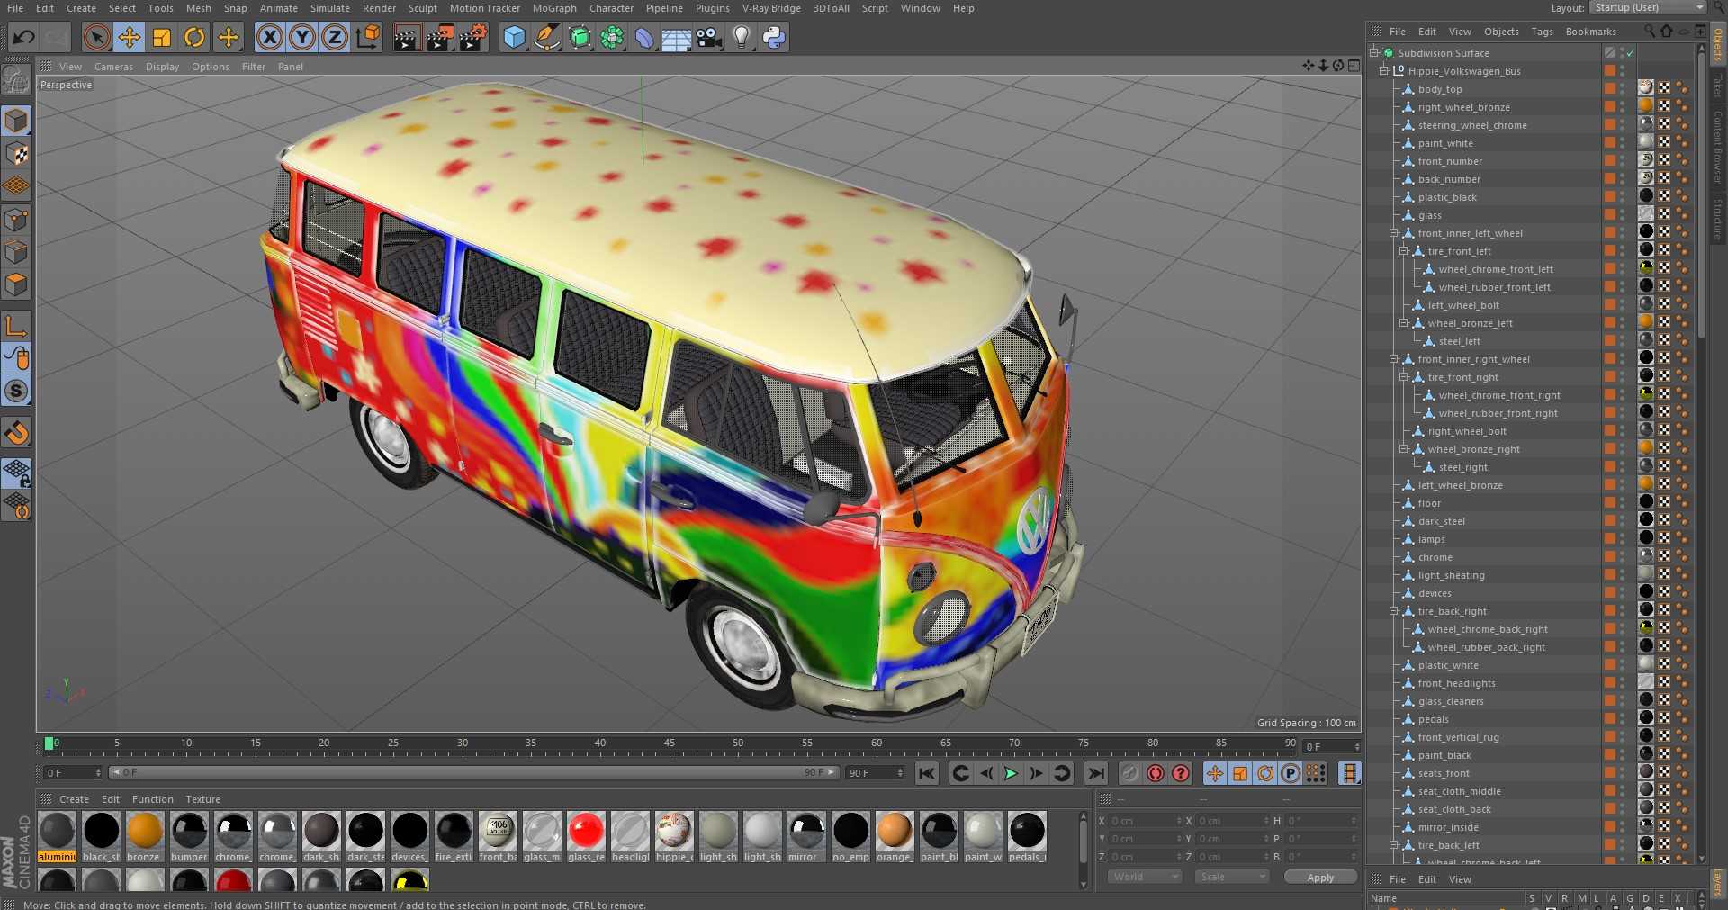Toggle Y-axis lock
Image resolution: width=1728 pixels, height=910 pixels.
302,37
